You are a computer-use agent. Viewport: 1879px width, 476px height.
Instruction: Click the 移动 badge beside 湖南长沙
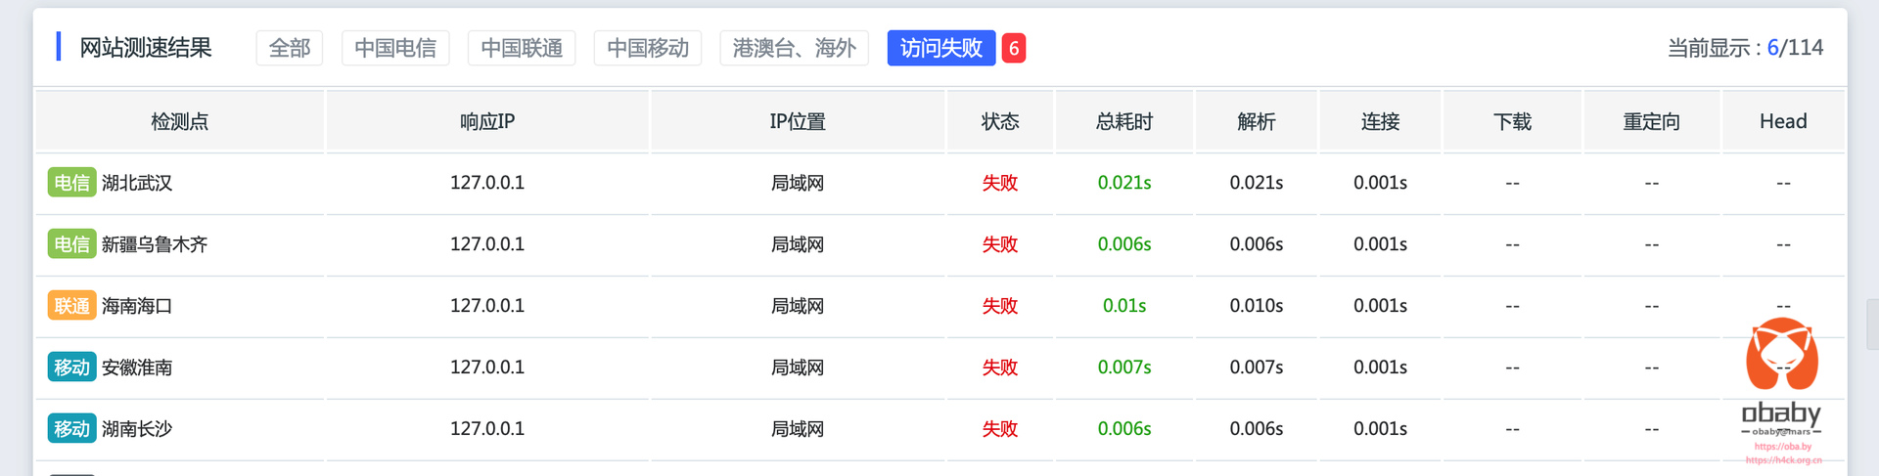[x=71, y=429]
